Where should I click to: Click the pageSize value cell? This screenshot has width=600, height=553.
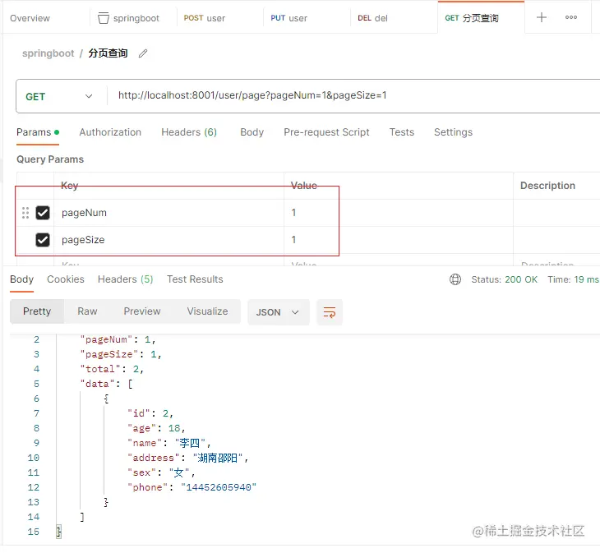point(398,240)
